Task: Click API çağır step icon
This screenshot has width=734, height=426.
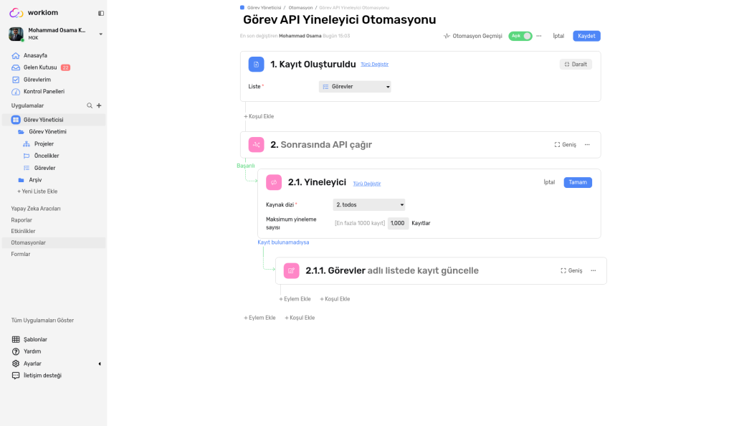Action: coord(256,145)
